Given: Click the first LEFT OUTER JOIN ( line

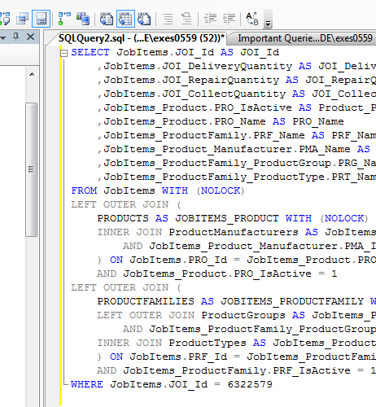Looking at the screenshot, I should [126, 204].
